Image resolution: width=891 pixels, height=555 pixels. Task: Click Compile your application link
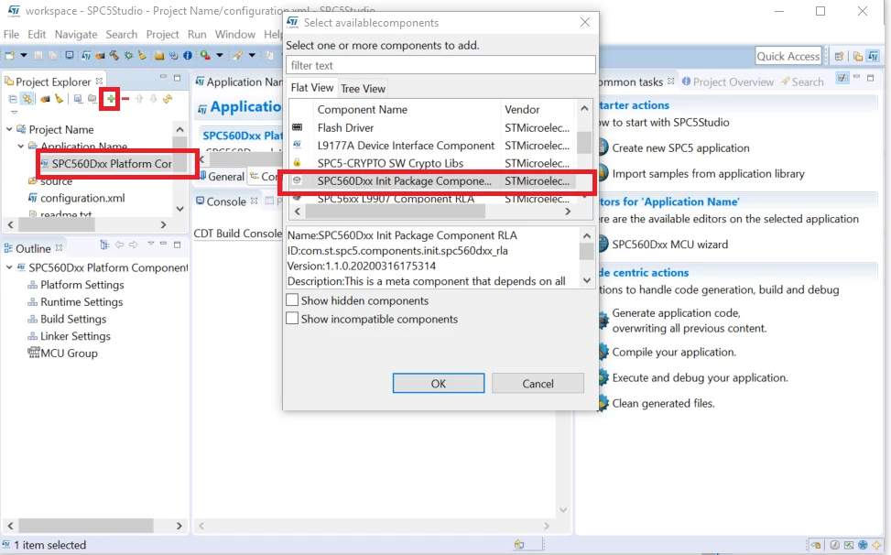point(674,353)
